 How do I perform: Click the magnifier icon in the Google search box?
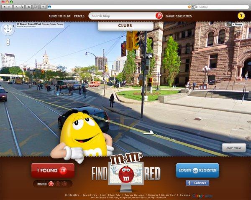click(197, 7)
